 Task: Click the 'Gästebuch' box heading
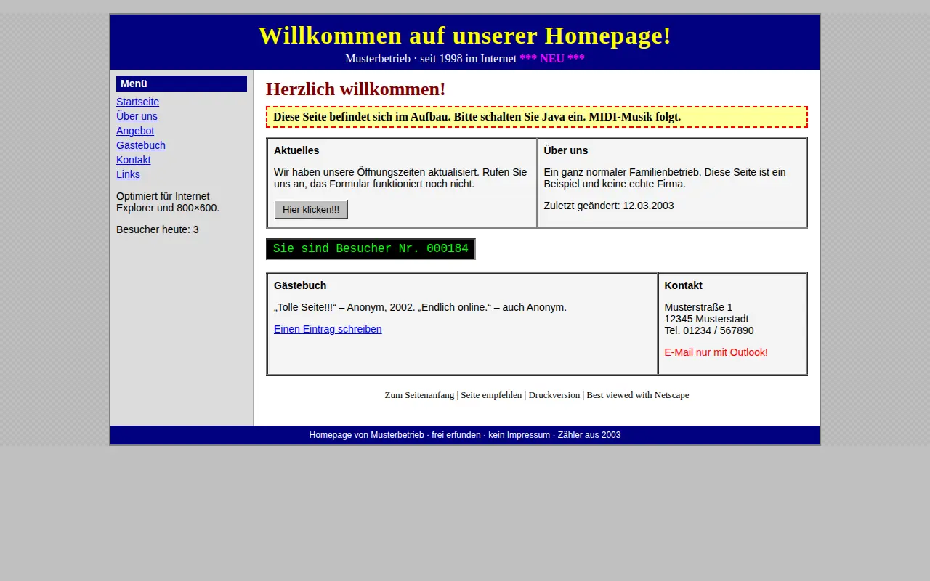pyautogui.click(x=300, y=285)
